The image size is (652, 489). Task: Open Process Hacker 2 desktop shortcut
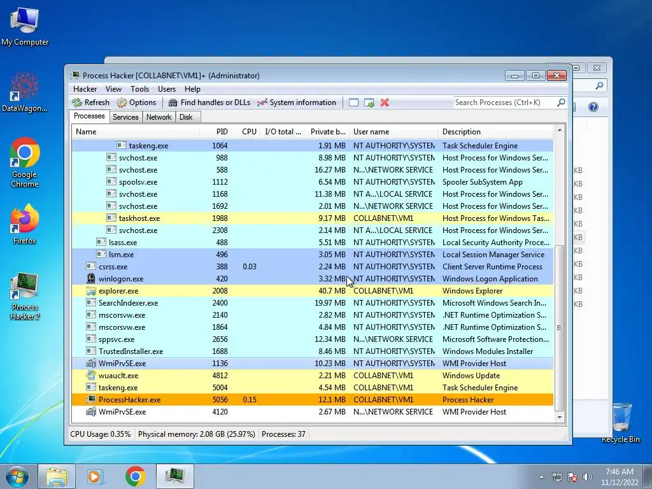pyautogui.click(x=25, y=297)
